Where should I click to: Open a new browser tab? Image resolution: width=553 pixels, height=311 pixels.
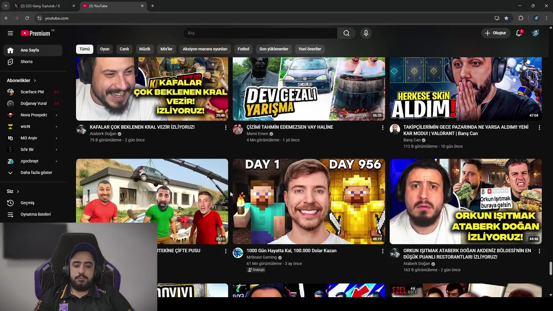point(153,6)
